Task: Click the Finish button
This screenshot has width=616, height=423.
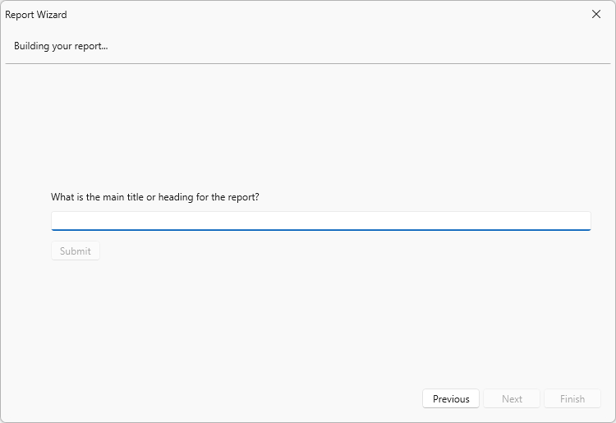Action: pos(572,398)
